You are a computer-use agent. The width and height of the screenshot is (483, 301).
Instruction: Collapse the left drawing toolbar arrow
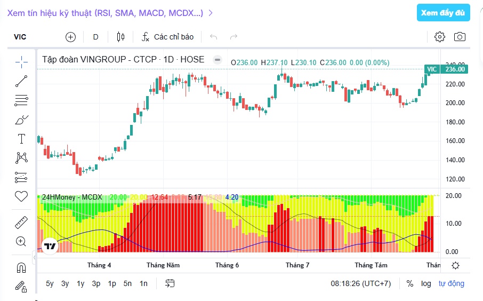(x=35, y=257)
